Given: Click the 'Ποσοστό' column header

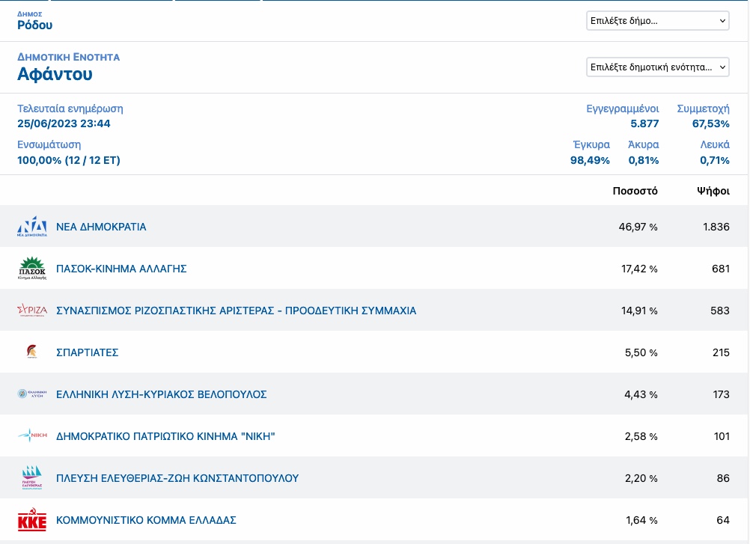Looking at the screenshot, I should [635, 192].
